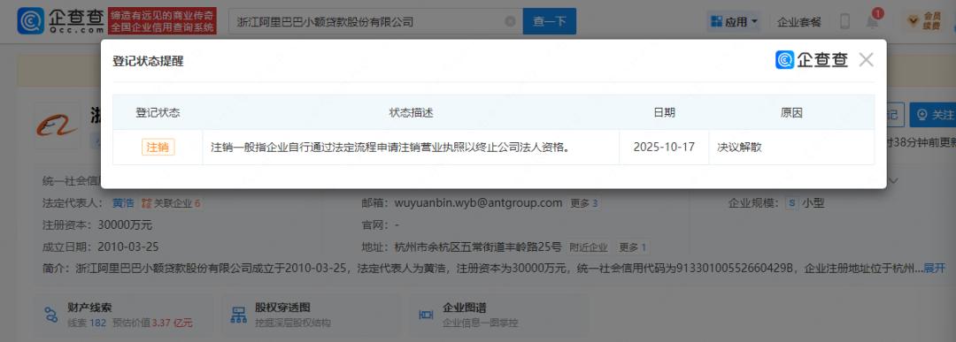Viewport: 956px width, 342px height.
Task: Click the mobile phone icon in header
Action: tap(844, 21)
